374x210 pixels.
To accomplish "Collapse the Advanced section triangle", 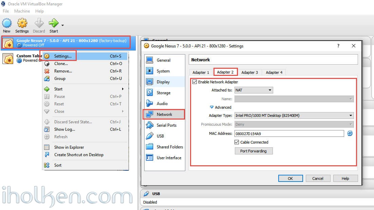I will coord(211,107).
